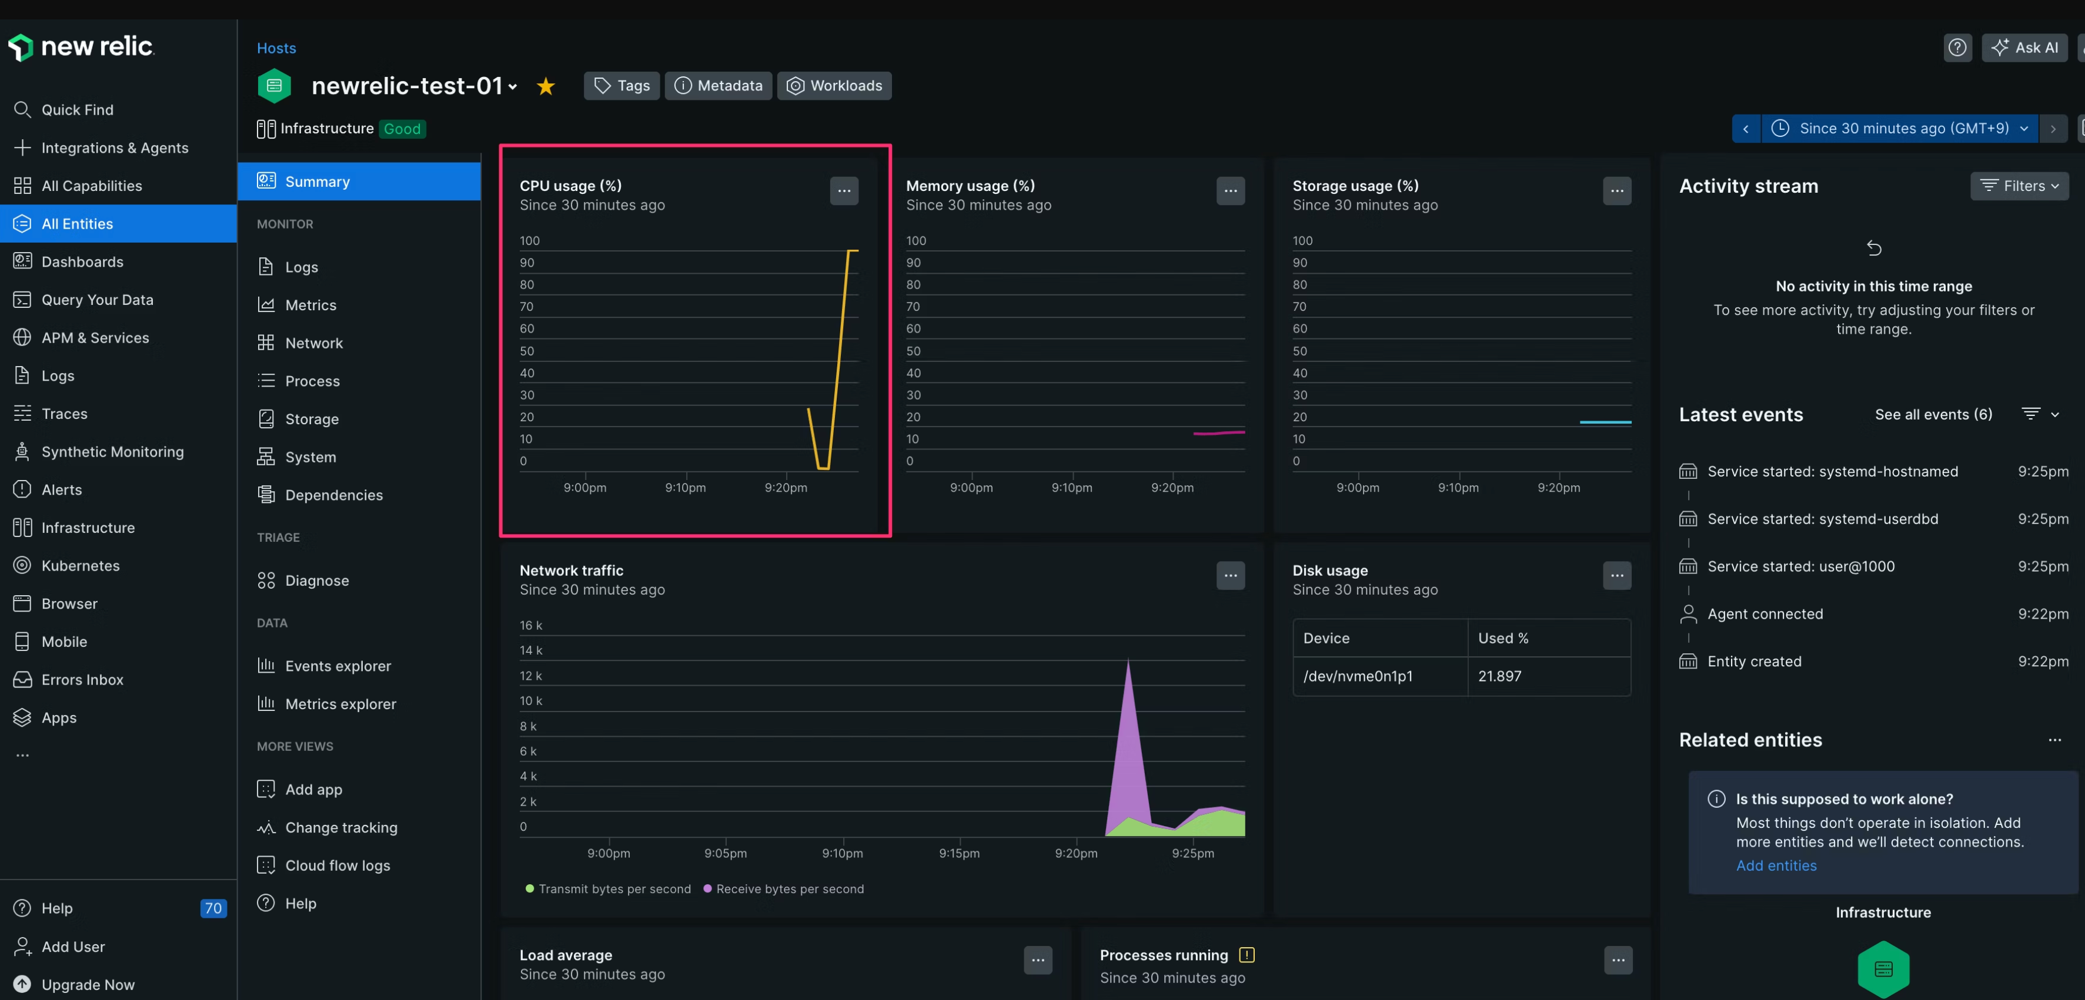Toggle Receive bytes per second legend series
This screenshot has height=1000, width=2085.
(x=789, y=888)
